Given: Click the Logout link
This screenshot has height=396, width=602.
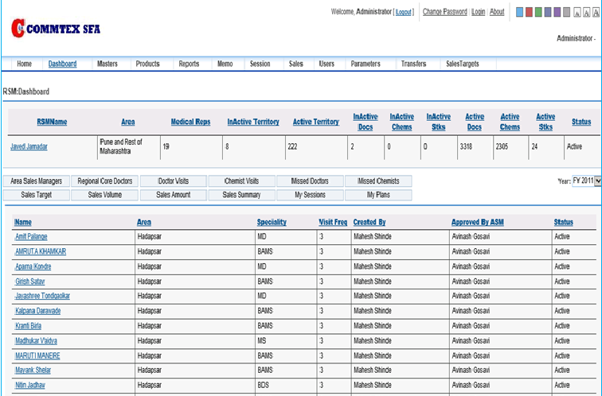Looking at the screenshot, I should point(404,12).
